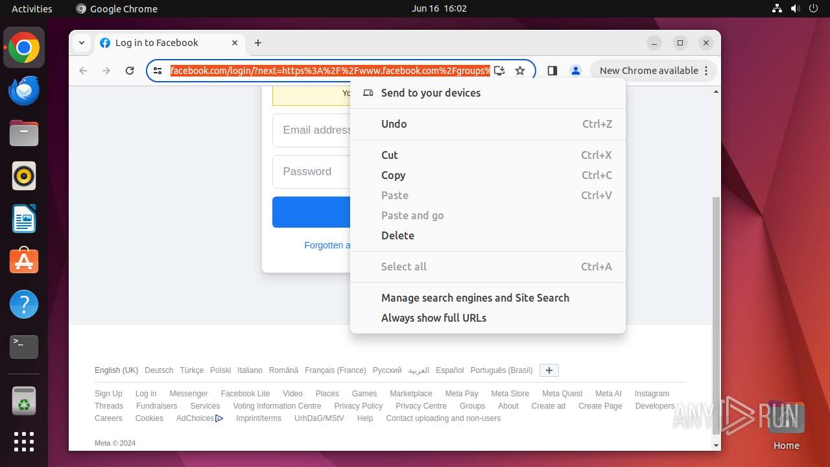830x467 pixels.
Task: Choose Copy from the context menu
Action: 488,175
